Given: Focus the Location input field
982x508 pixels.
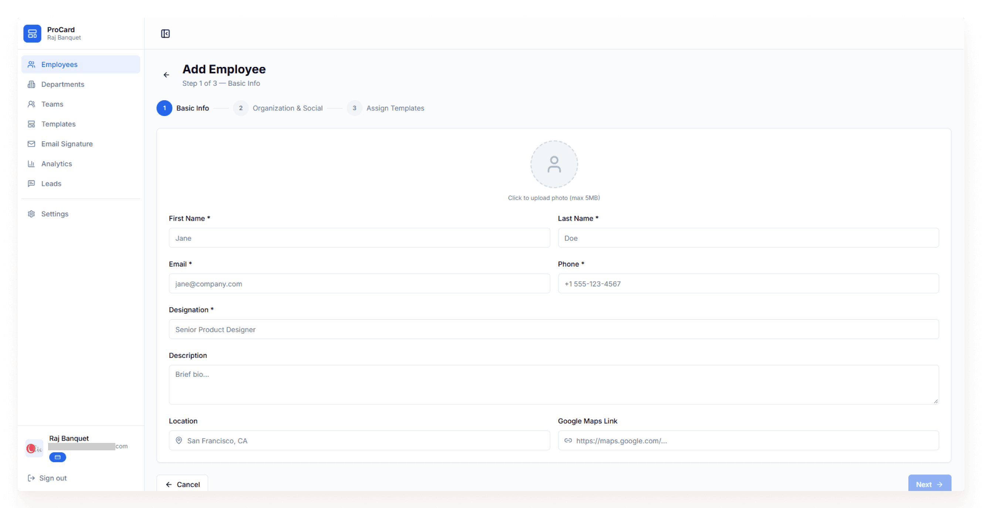Looking at the screenshot, I should [x=359, y=441].
